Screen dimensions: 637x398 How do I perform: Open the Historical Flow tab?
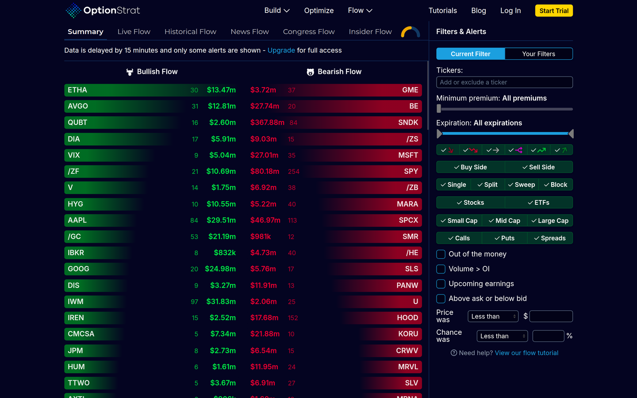tap(190, 32)
